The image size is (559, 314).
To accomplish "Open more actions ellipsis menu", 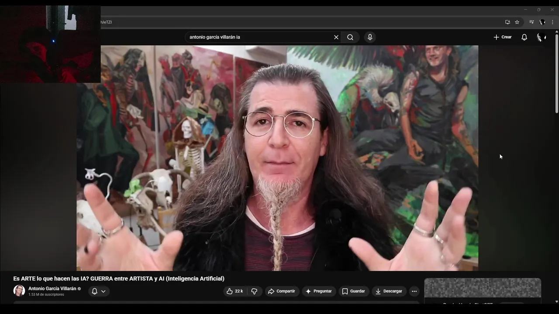I will pyautogui.click(x=414, y=291).
